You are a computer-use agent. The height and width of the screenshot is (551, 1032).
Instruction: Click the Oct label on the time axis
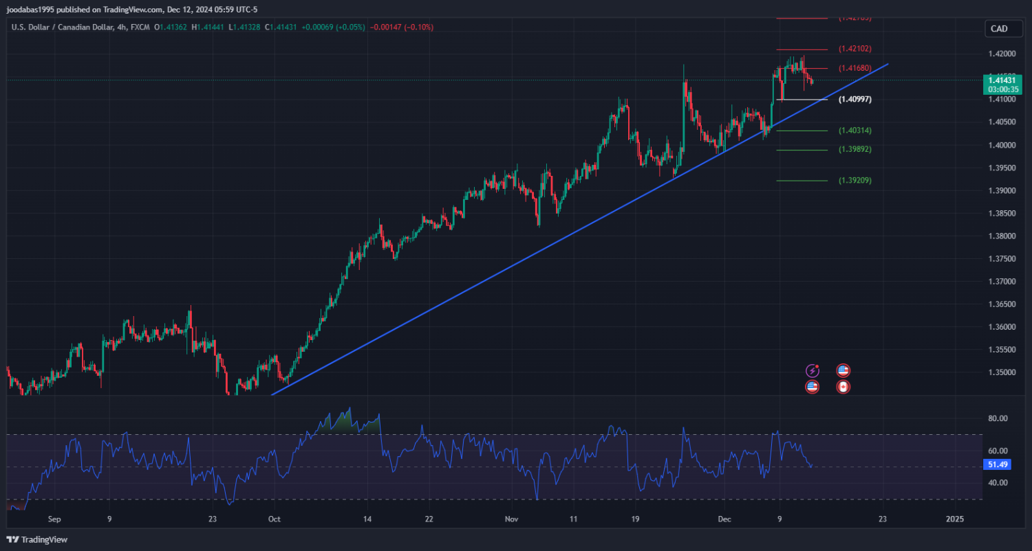pos(274,519)
